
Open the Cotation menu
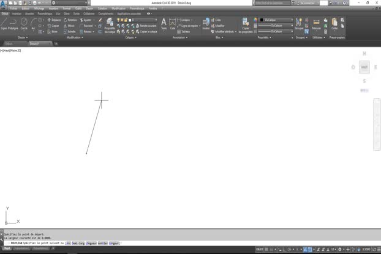point(102,9)
